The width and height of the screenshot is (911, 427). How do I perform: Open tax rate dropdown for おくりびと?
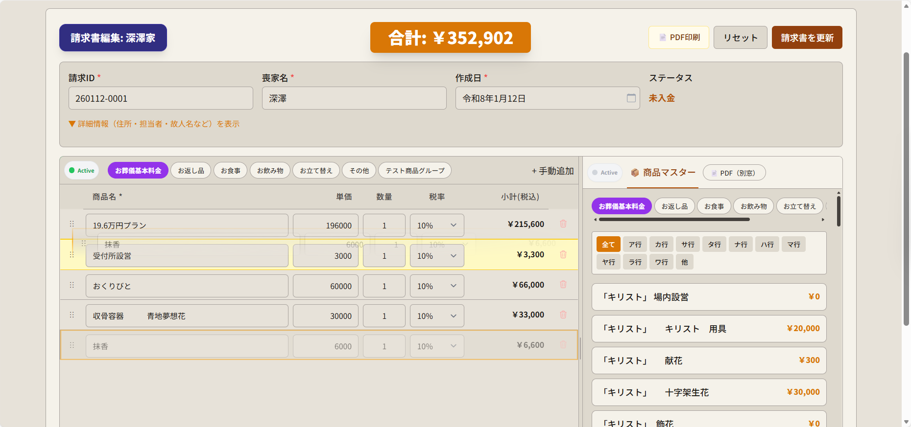point(436,286)
